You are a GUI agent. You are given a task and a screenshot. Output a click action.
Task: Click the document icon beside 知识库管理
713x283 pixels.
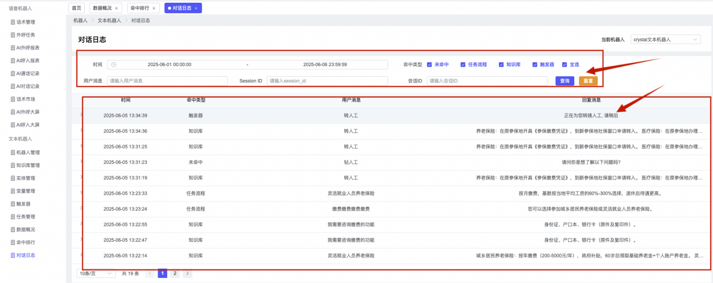(x=13, y=165)
